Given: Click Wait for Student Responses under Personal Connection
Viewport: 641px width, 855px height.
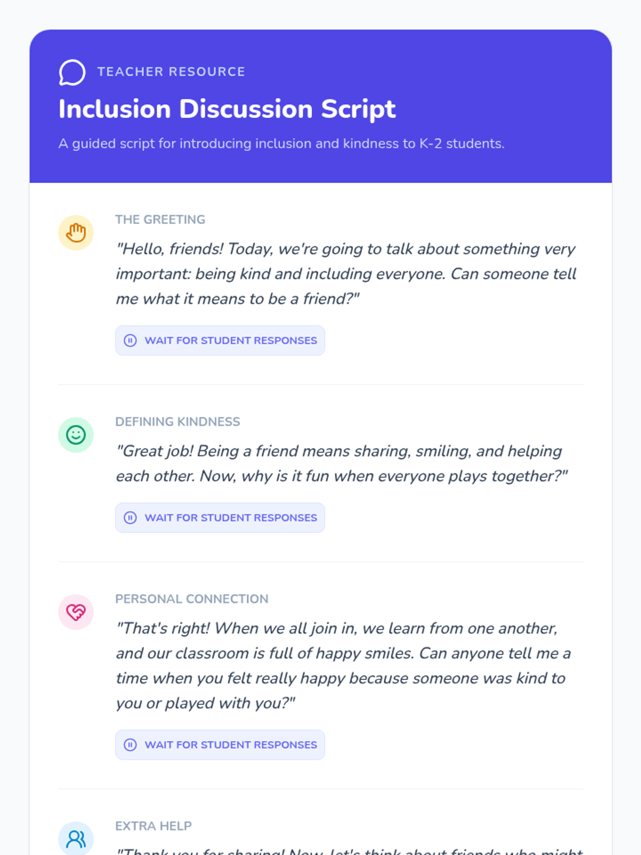Looking at the screenshot, I should 220,745.
